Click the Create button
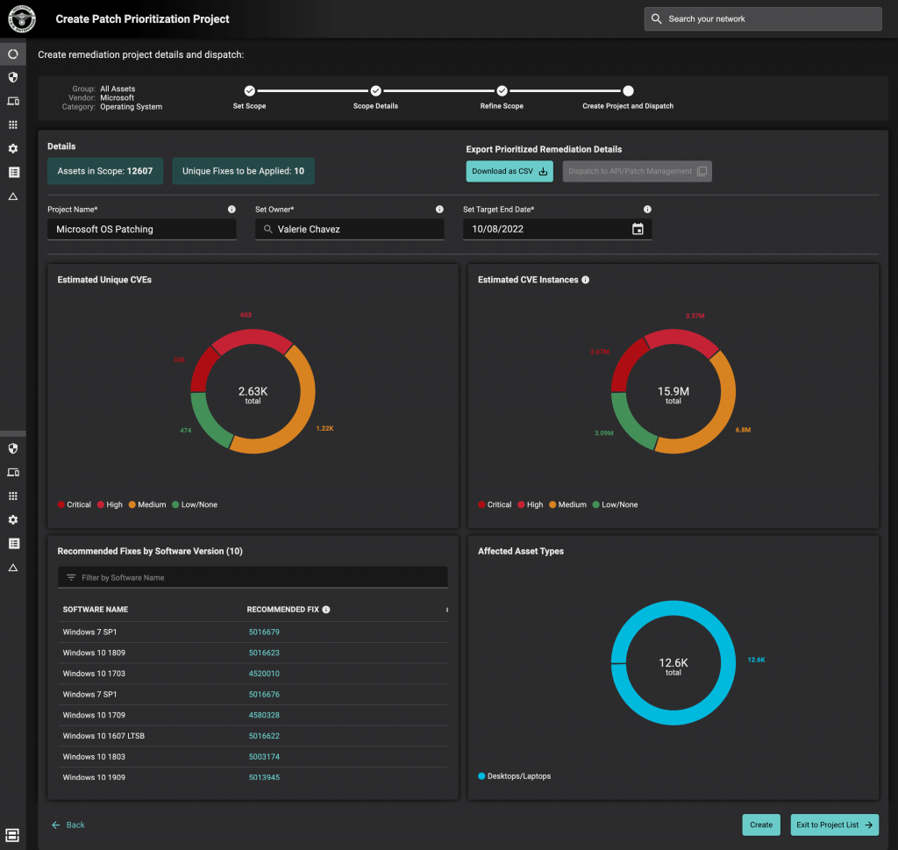The width and height of the screenshot is (898, 850). tap(760, 825)
